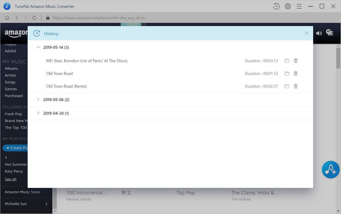Open the Katy Perry playlist
This screenshot has height=214, width=341.
tap(14, 171)
